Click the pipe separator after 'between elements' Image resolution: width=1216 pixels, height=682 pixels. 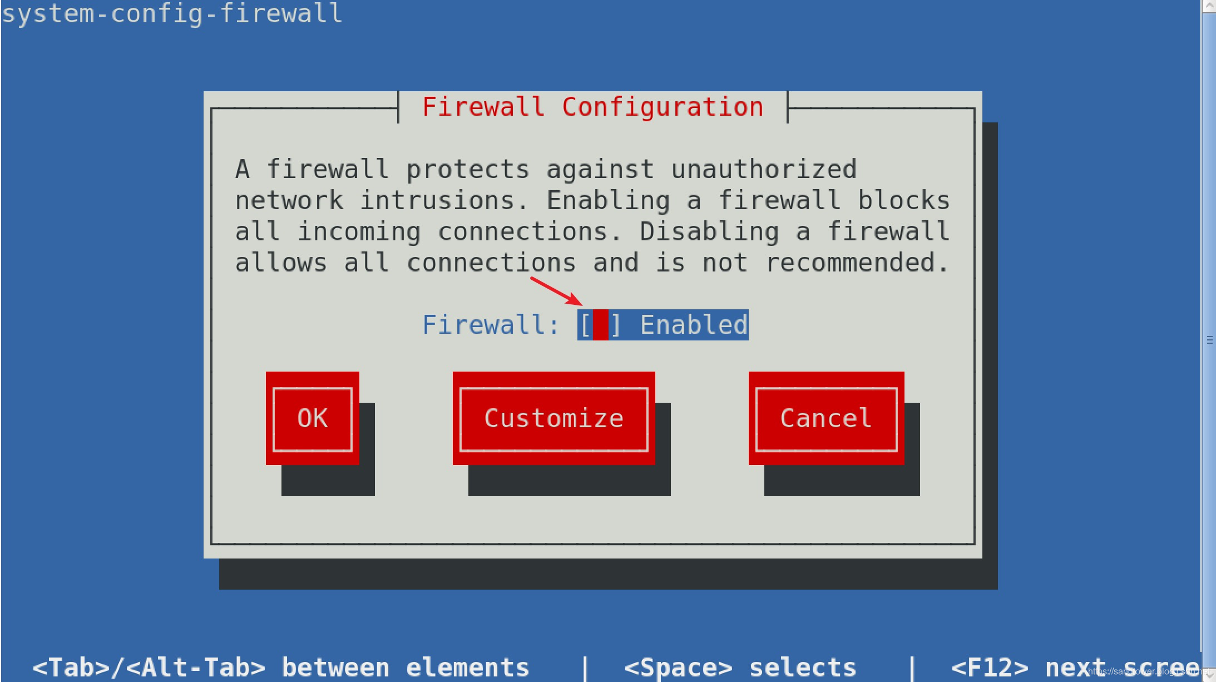[x=585, y=668]
